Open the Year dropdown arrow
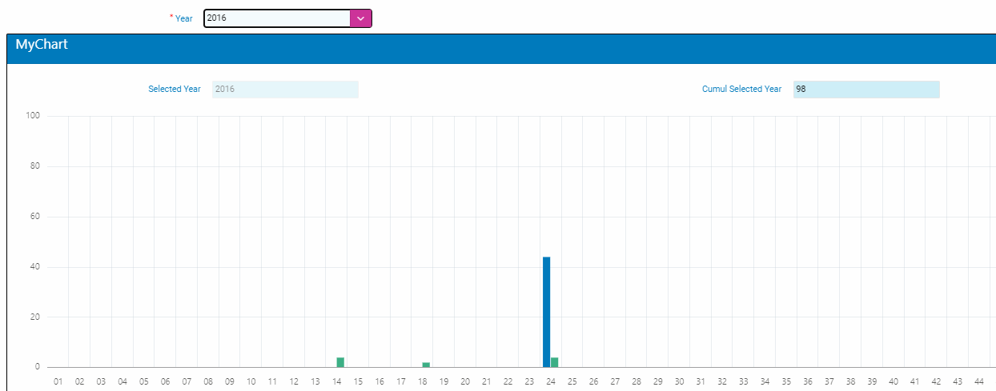 coord(360,18)
